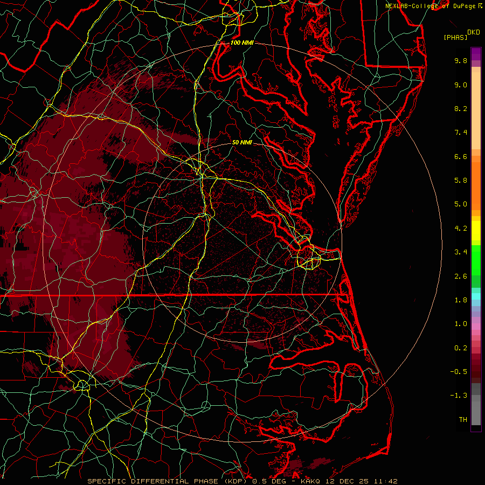The image size is (485, 485).
Task: Click the 0.5 DEG elevation angle text
Action: (x=269, y=481)
